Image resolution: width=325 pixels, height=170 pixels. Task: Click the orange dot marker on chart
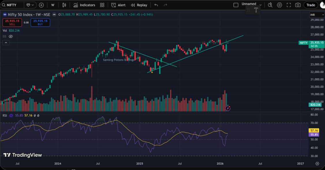click(x=152, y=72)
